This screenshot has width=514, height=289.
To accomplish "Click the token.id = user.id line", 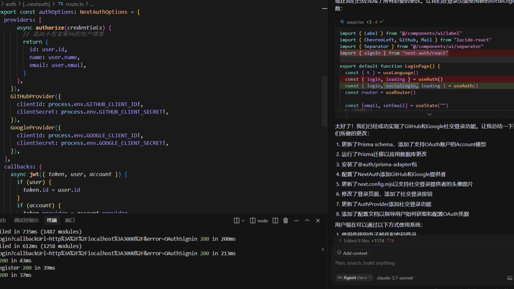I will (x=51, y=190).
